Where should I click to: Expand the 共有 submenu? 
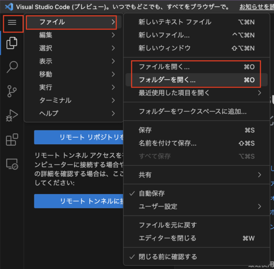197,175
